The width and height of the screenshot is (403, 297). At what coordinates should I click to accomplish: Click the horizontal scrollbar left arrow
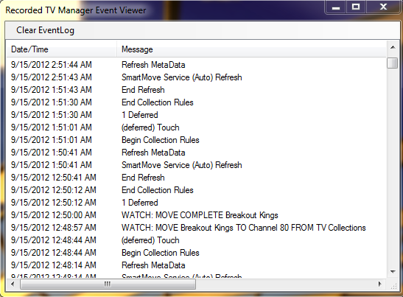13,284
